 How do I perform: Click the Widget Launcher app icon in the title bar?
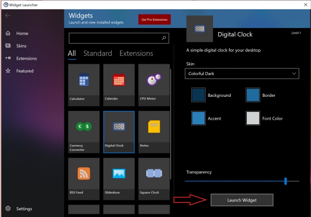(6, 5)
